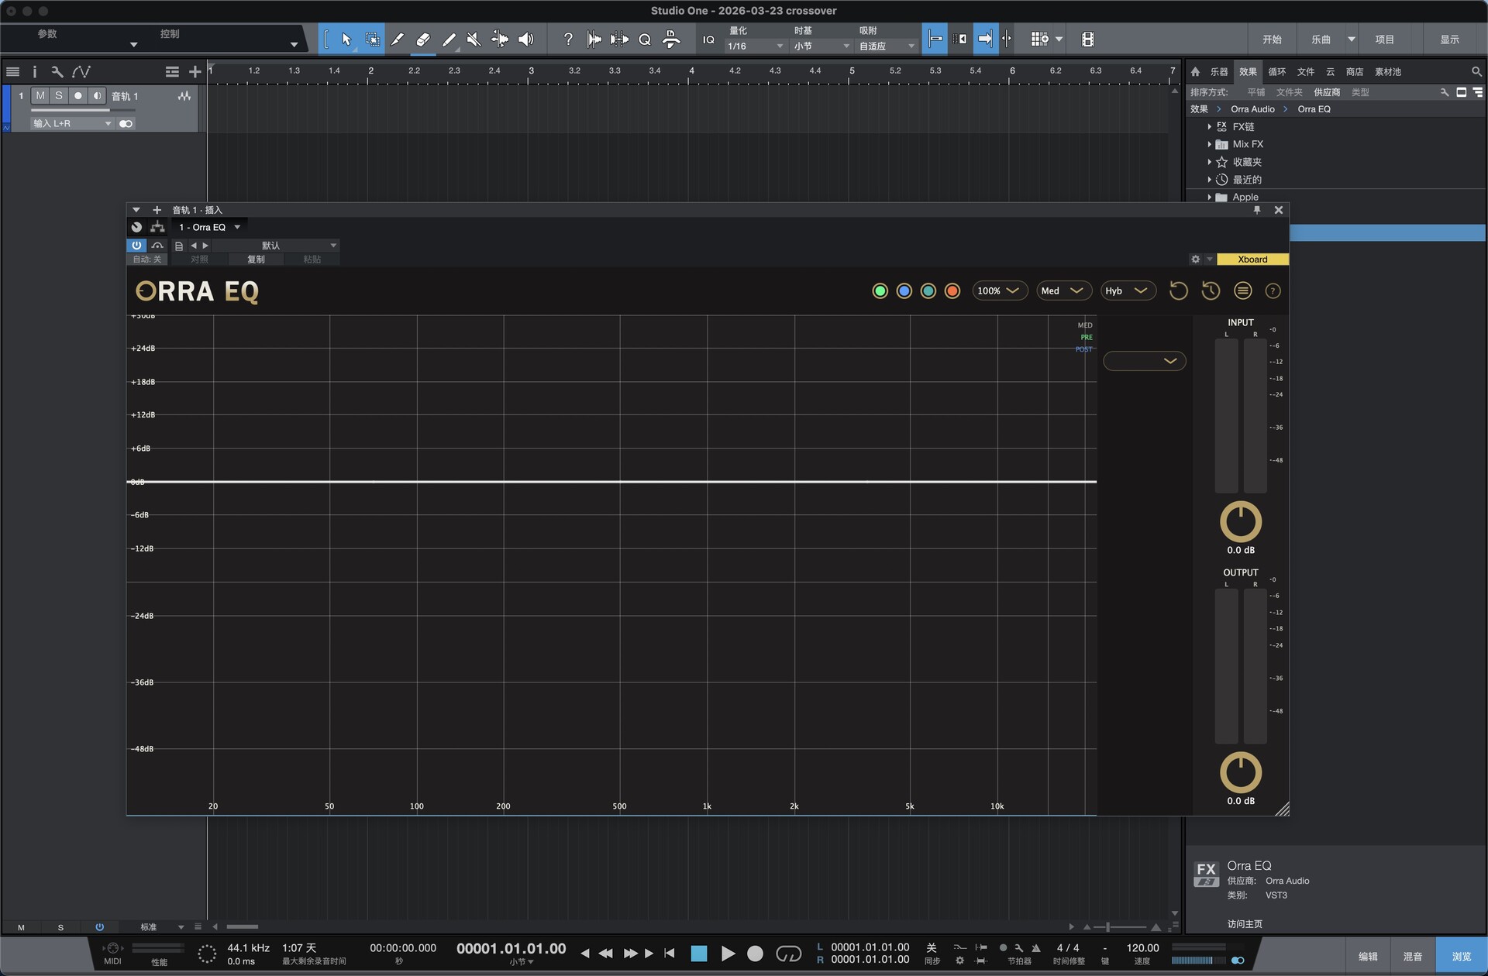Click the 项目 button

coord(1385,40)
